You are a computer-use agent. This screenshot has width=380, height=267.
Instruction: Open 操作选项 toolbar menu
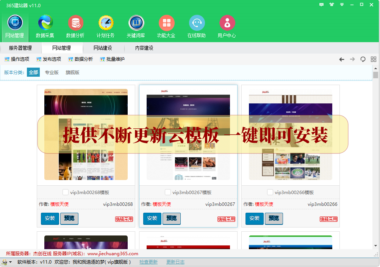click(x=17, y=59)
